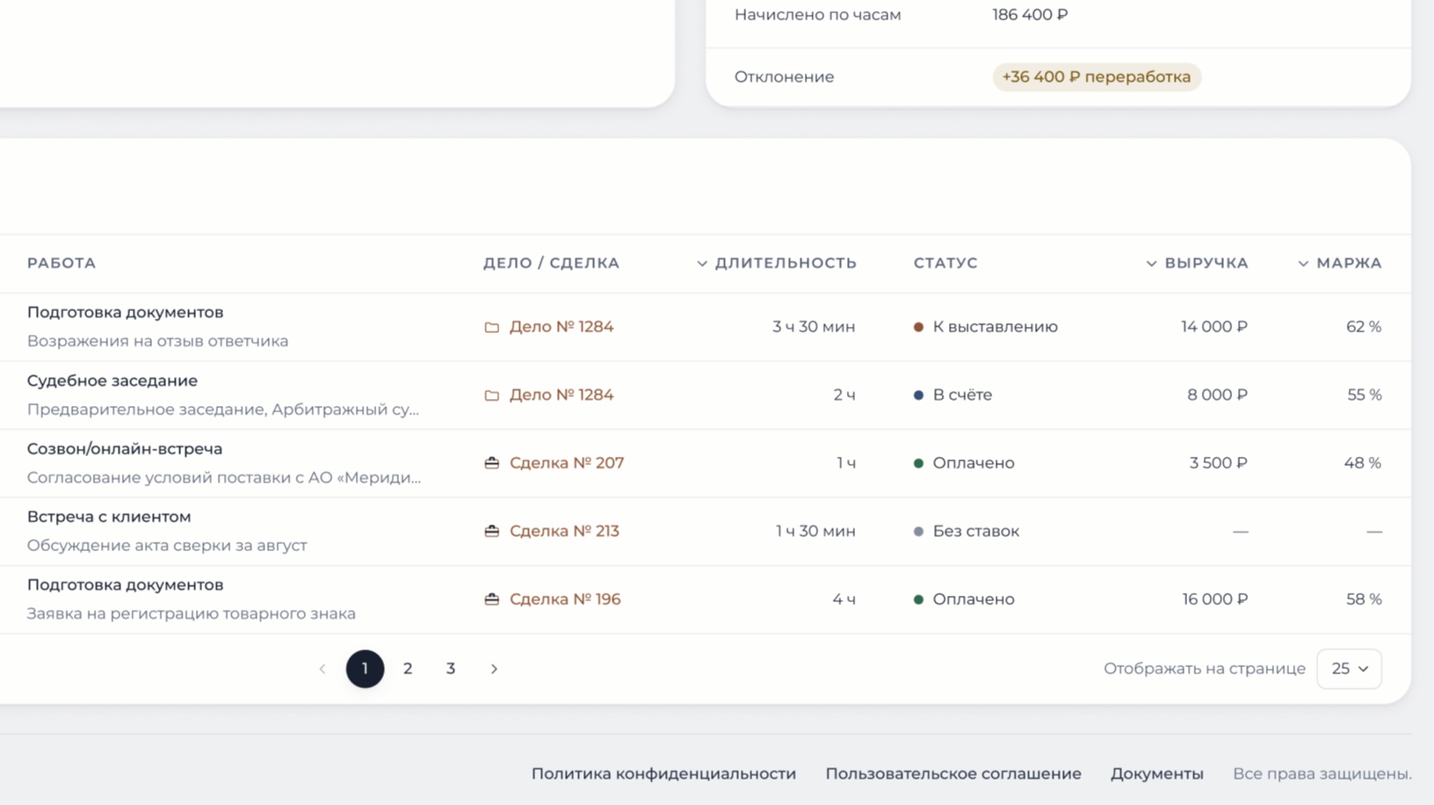Sort by Маржа column chevron

click(x=1303, y=264)
